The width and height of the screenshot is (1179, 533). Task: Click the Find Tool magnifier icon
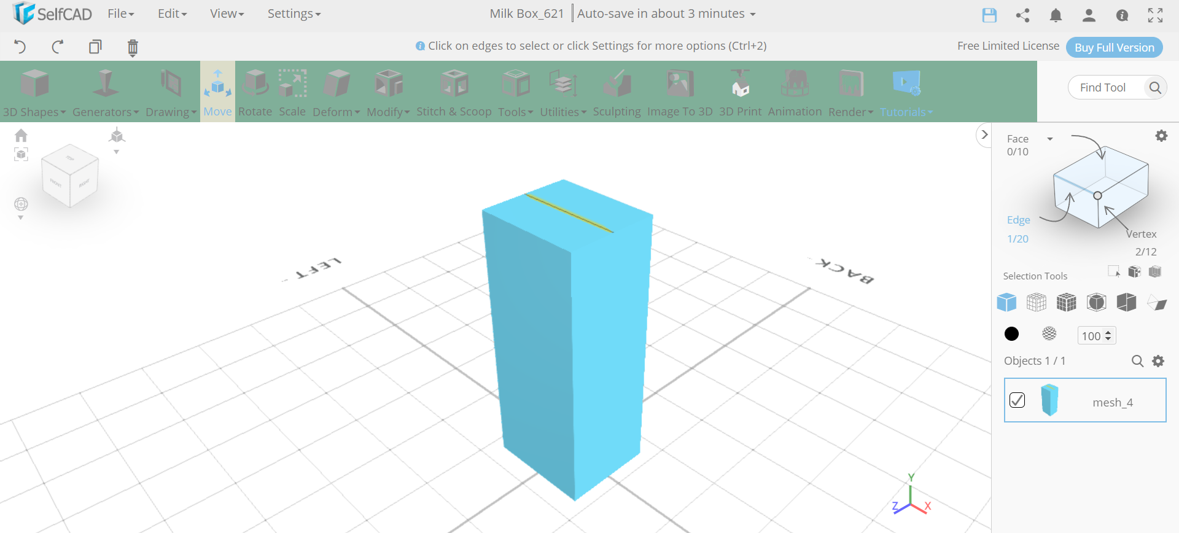[1155, 88]
